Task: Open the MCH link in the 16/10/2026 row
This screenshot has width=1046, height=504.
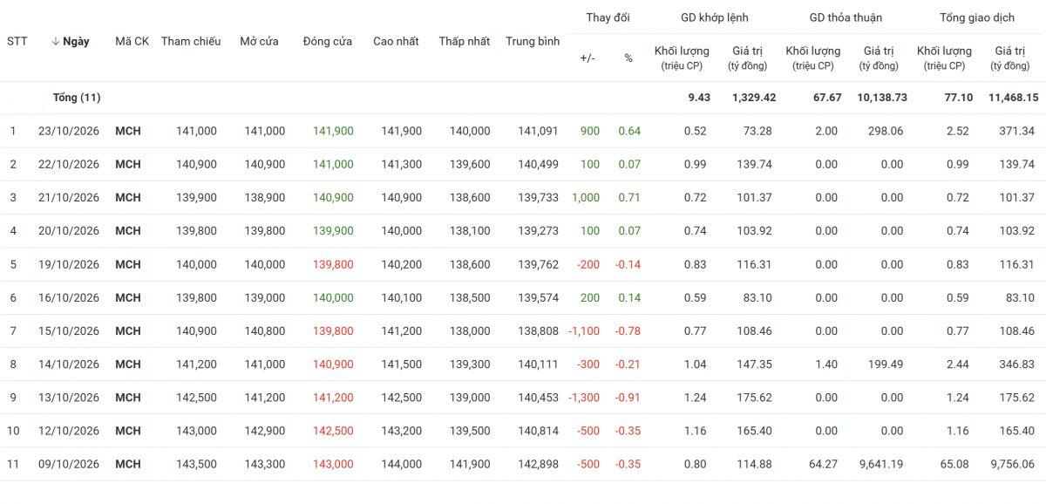Action: [x=128, y=297]
